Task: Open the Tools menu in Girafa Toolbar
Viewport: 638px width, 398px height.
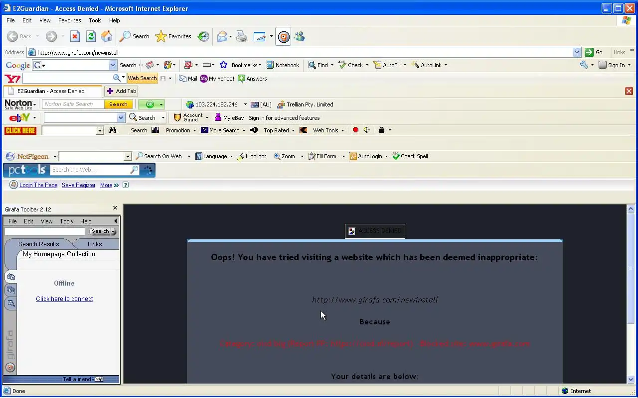Action: point(66,221)
